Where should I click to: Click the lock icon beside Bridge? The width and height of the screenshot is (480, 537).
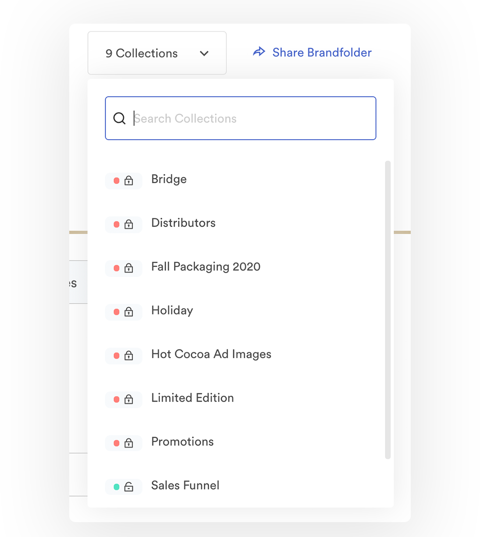[128, 180]
